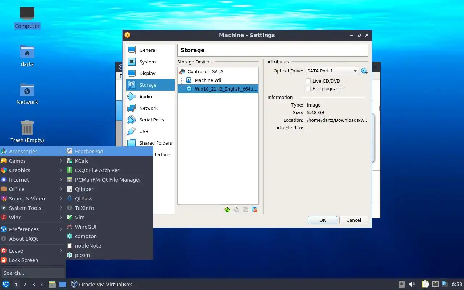Open the Trash desktop icon
Image resolution: width=464 pixels, height=290 pixels.
[27, 132]
